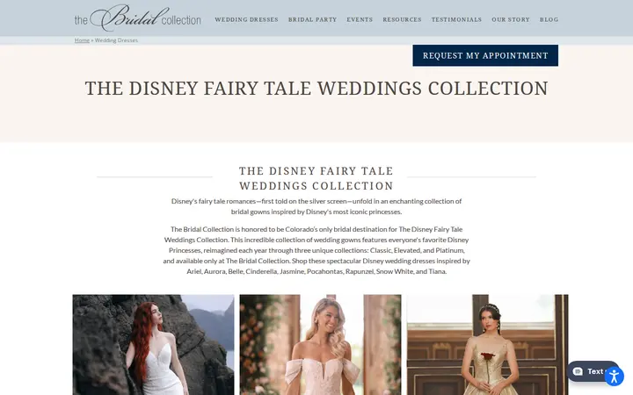Click the Wedding Dresses breadcrumb text
633x395 pixels.
(x=116, y=40)
